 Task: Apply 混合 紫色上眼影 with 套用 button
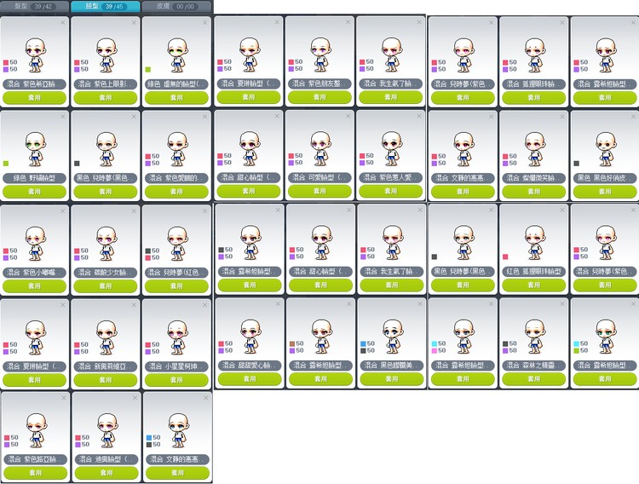pyautogui.click(x=106, y=98)
